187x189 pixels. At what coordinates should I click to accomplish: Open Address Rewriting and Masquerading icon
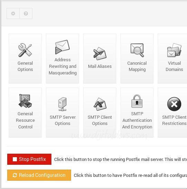point(62,47)
